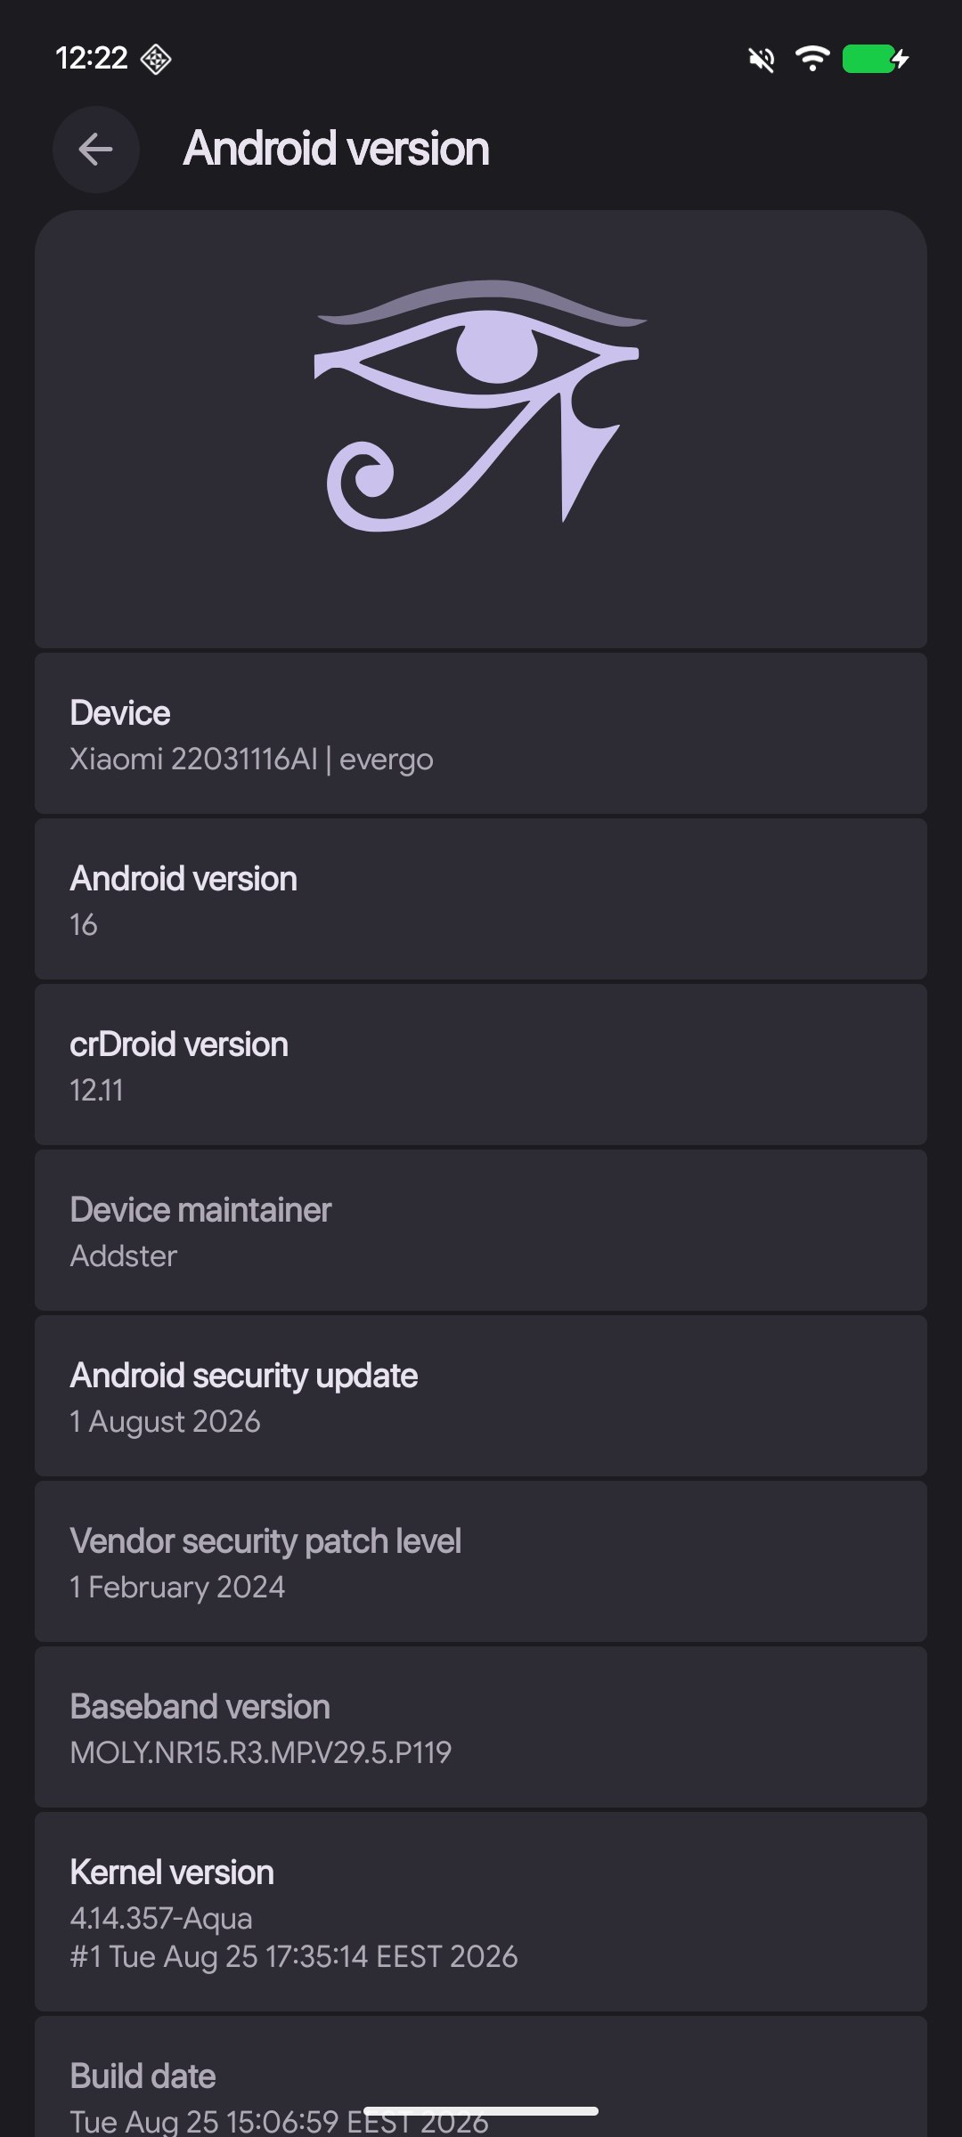Tap the Kernel version 4.14.357-Aqua item
The height and width of the screenshot is (2137, 962).
click(481, 1913)
